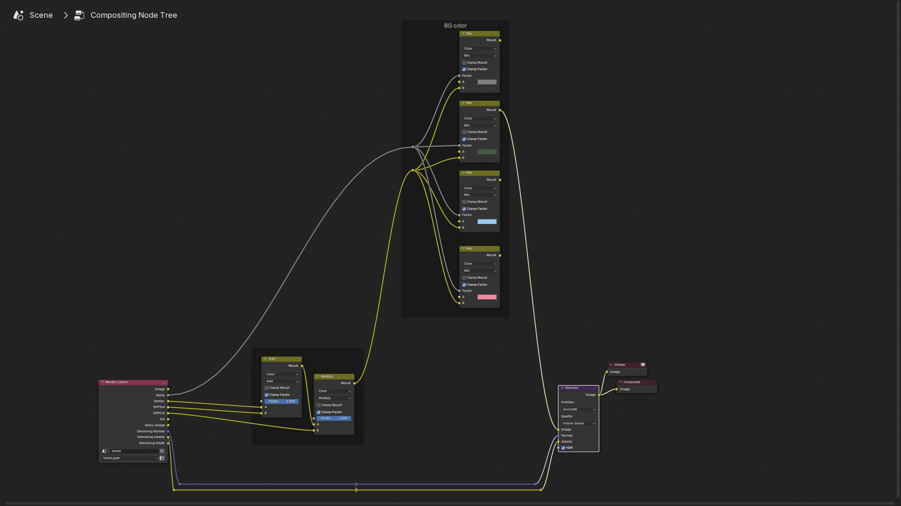Click the Factor slider in the Add node
This screenshot has height=506, width=901.
(282, 402)
